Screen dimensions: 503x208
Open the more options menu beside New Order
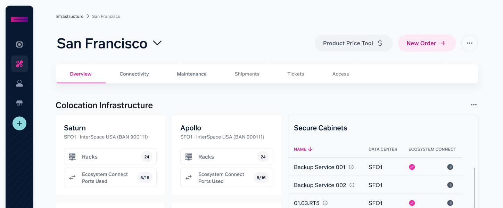point(470,43)
